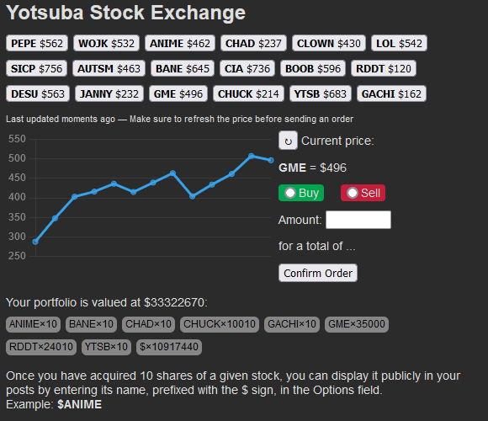Select the WOJK $532 stock button

[x=107, y=43]
